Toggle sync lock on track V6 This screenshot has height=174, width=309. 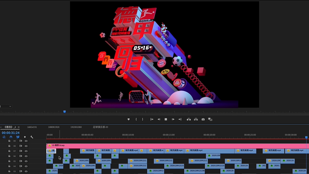coord(20,156)
